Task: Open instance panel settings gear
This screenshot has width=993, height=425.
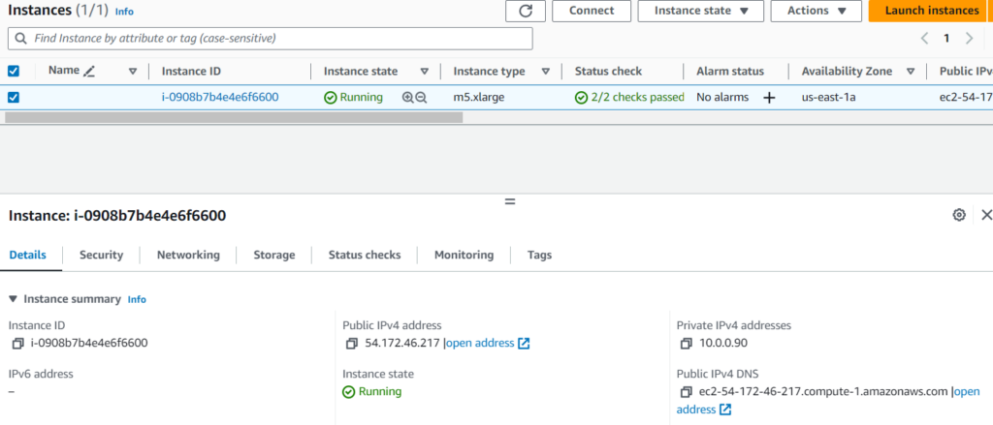Action: [x=959, y=215]
